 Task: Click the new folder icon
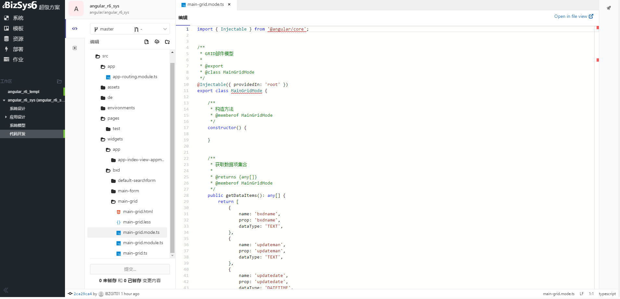click(167, 42)
